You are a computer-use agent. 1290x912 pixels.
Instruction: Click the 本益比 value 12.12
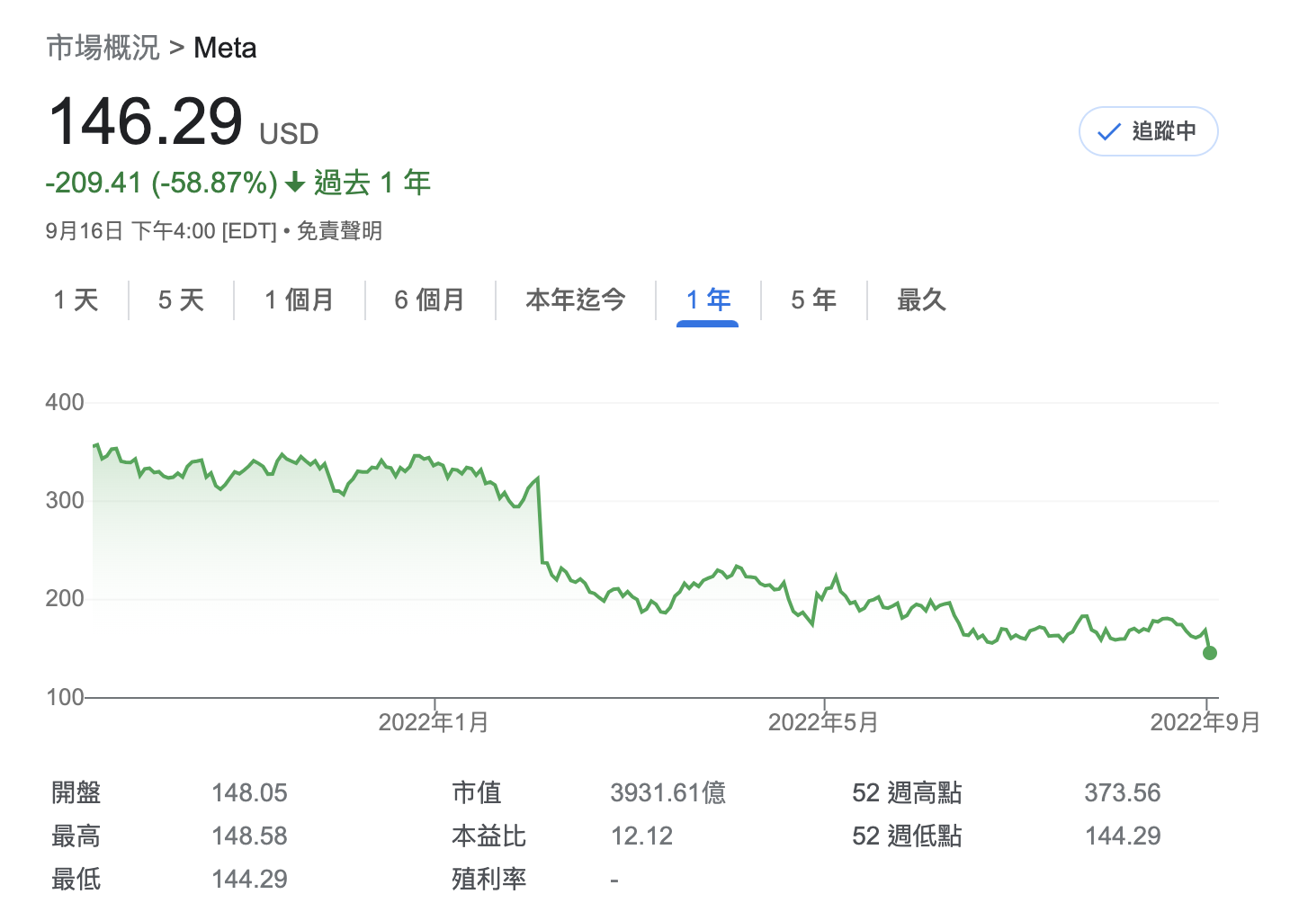click(642, 836)
